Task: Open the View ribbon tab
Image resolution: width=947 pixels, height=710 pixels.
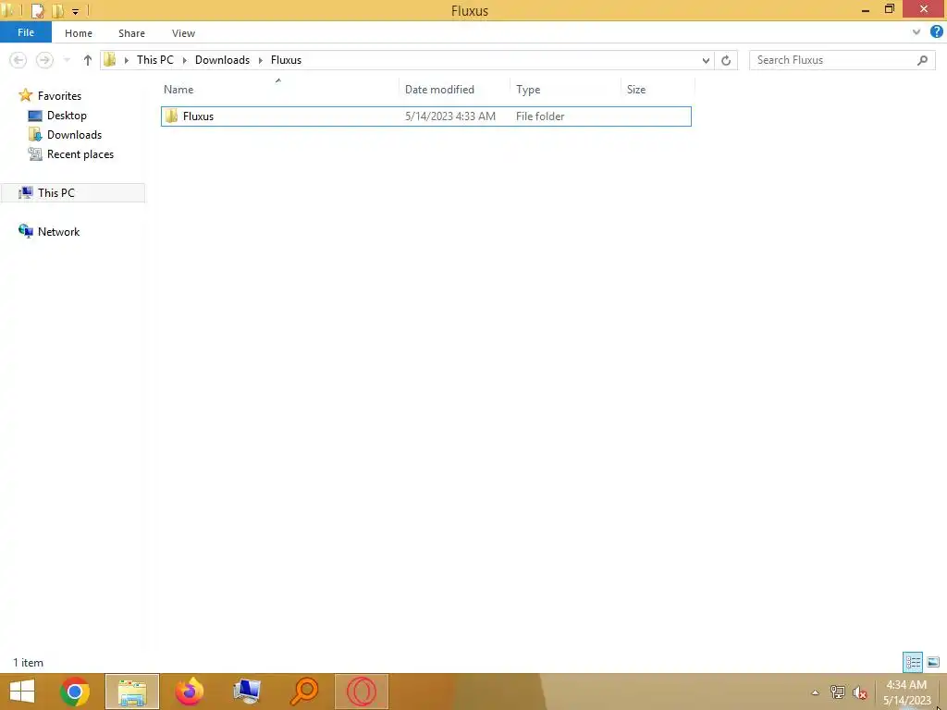Action: tap(184, 33)
